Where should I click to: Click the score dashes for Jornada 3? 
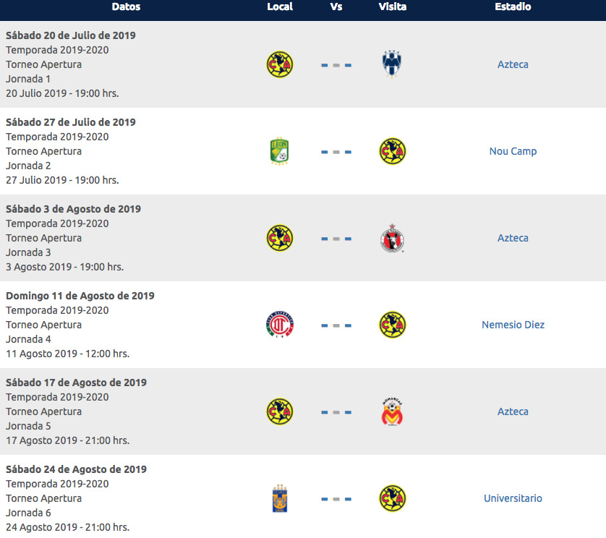tap(336, 239)
